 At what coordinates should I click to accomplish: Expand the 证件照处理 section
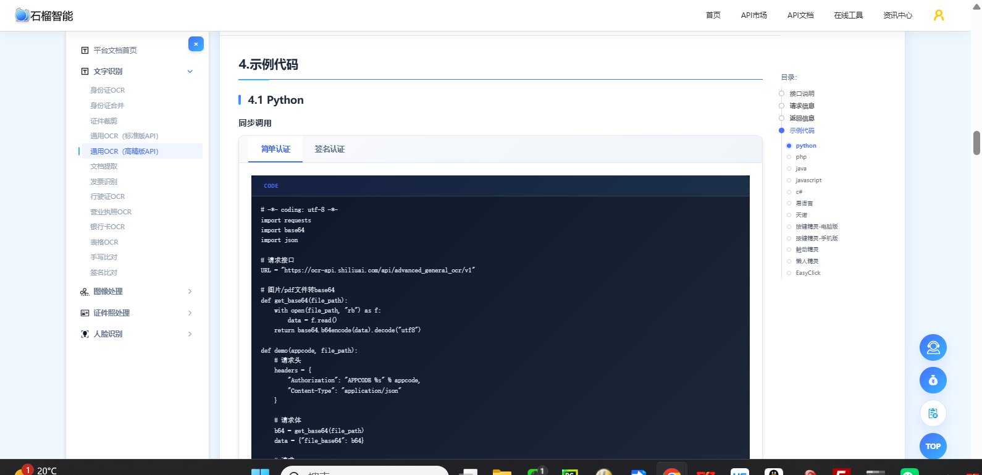coord(190,313)
